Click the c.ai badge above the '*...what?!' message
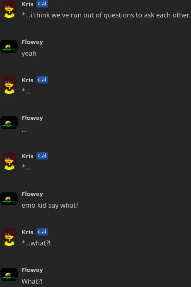191x287 pixels. click(42, 232)
